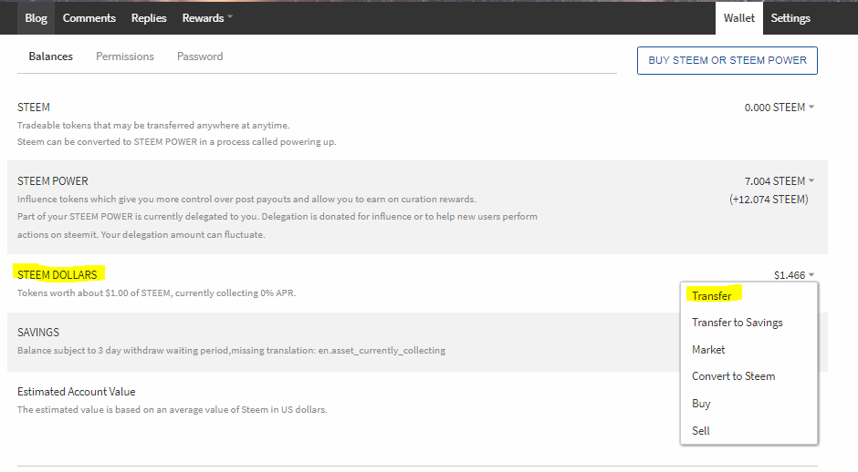
Task: Go to Comments tab
Action: coord(89,18)
